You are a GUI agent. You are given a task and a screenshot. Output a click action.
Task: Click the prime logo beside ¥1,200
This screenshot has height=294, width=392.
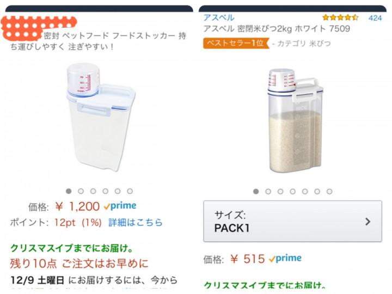[120, 206]
